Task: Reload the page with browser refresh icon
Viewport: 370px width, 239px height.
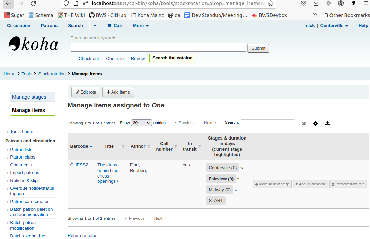Action: tap(33, 3)
